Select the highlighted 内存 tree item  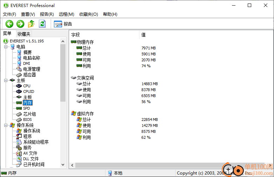(28, 103)
